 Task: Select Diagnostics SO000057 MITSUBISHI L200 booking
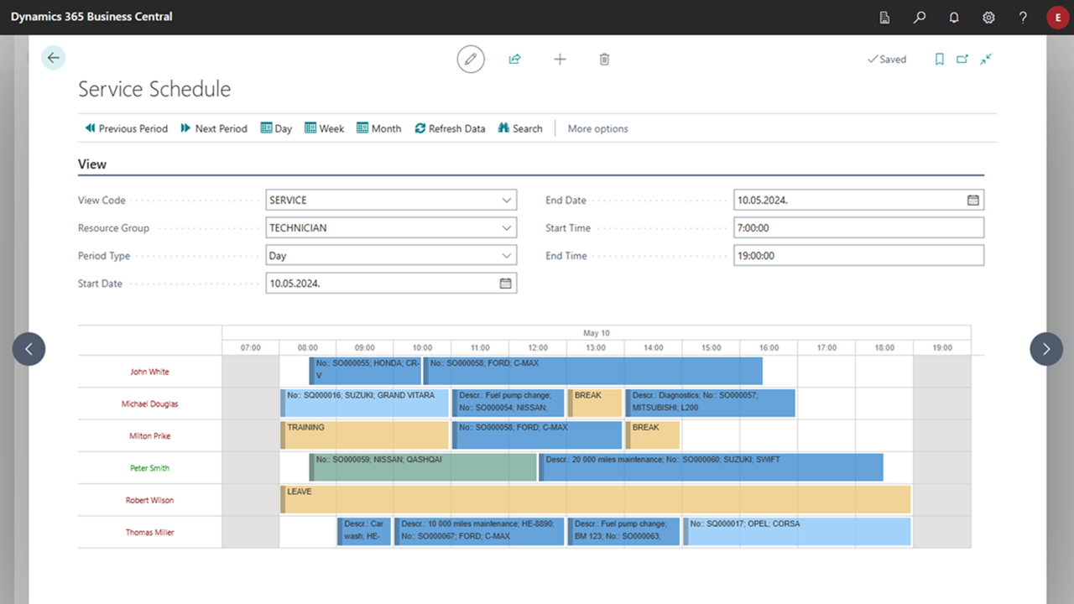click(710, 404)
